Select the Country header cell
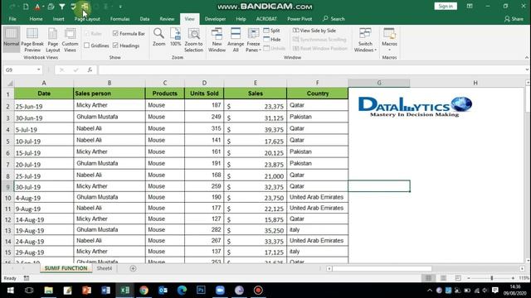 pos(317,94)
